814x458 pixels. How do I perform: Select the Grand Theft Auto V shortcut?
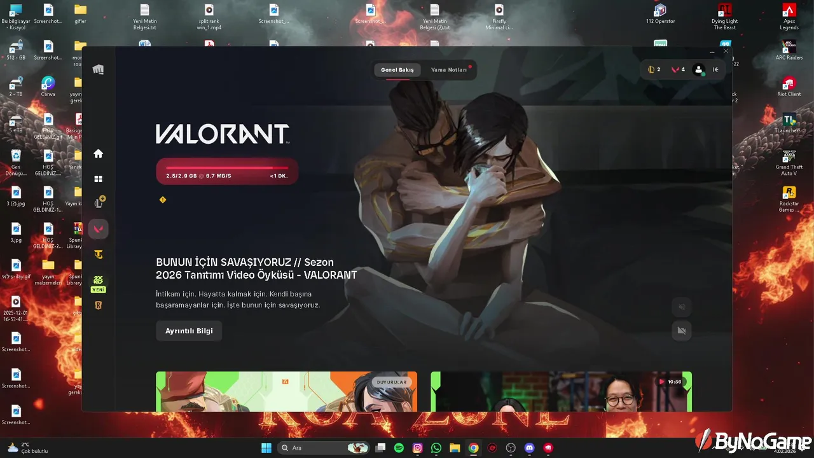(x=789, y=163)
